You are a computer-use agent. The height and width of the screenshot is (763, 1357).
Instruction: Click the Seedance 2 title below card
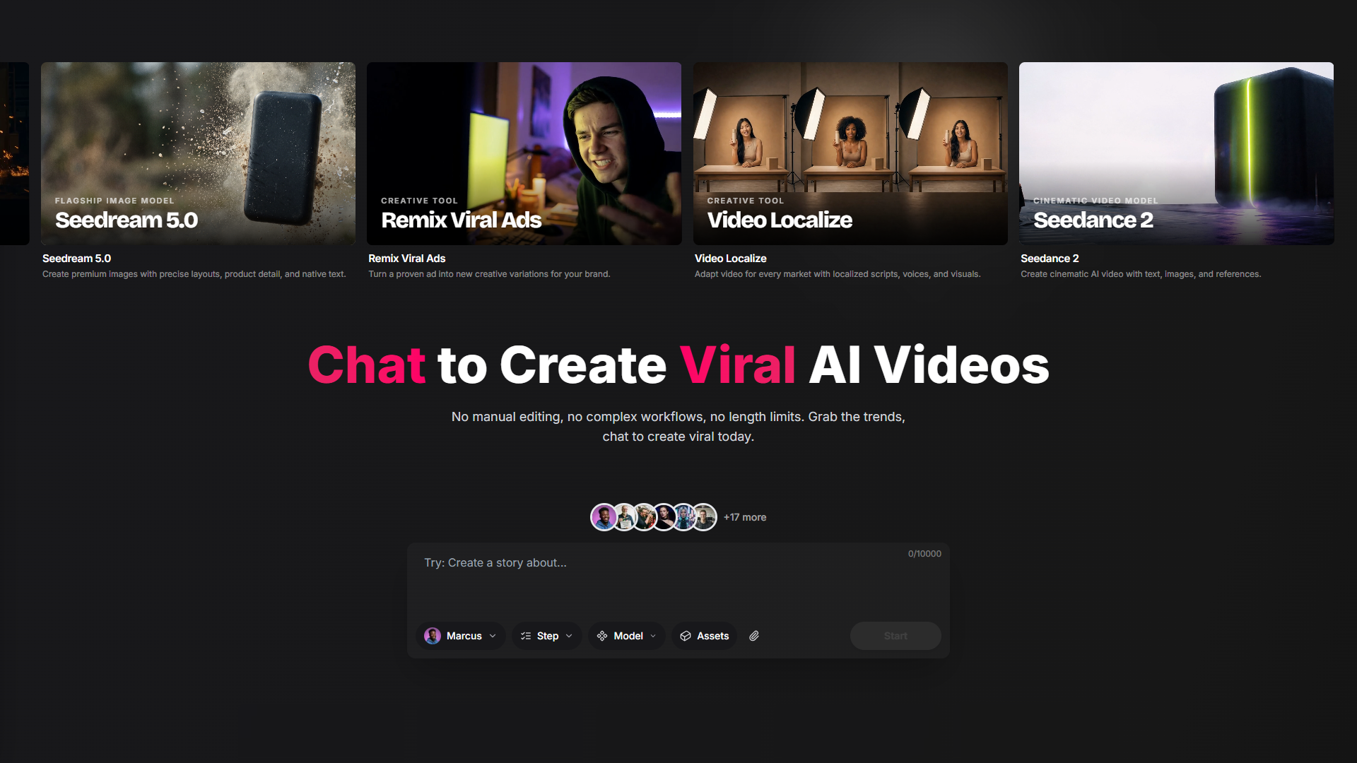[x=1050, y=259]
